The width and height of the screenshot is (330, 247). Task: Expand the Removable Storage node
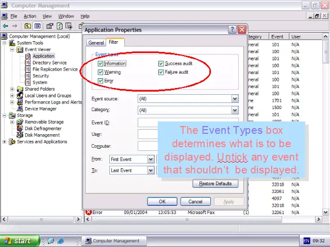(12, 122)
